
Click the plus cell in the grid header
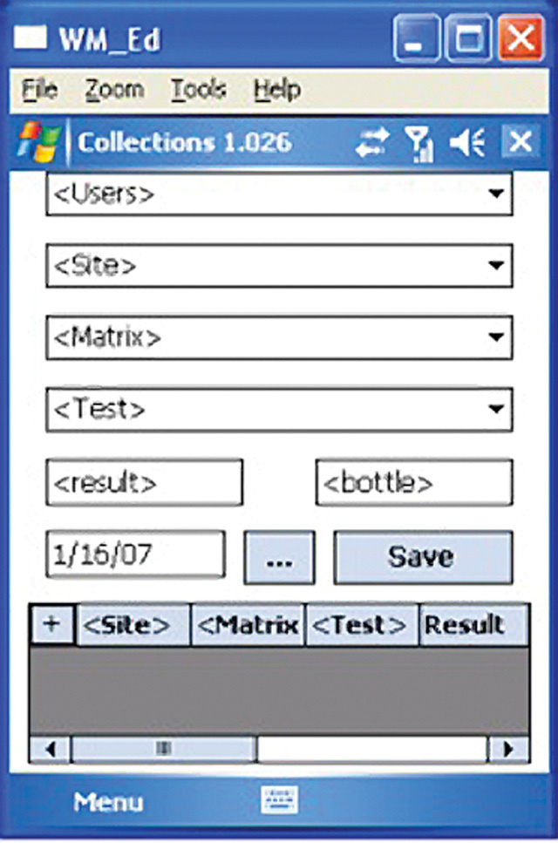(x=52, y=624)
